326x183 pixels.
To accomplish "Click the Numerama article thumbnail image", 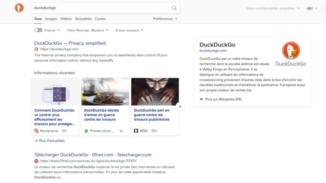I will (55, 92).
